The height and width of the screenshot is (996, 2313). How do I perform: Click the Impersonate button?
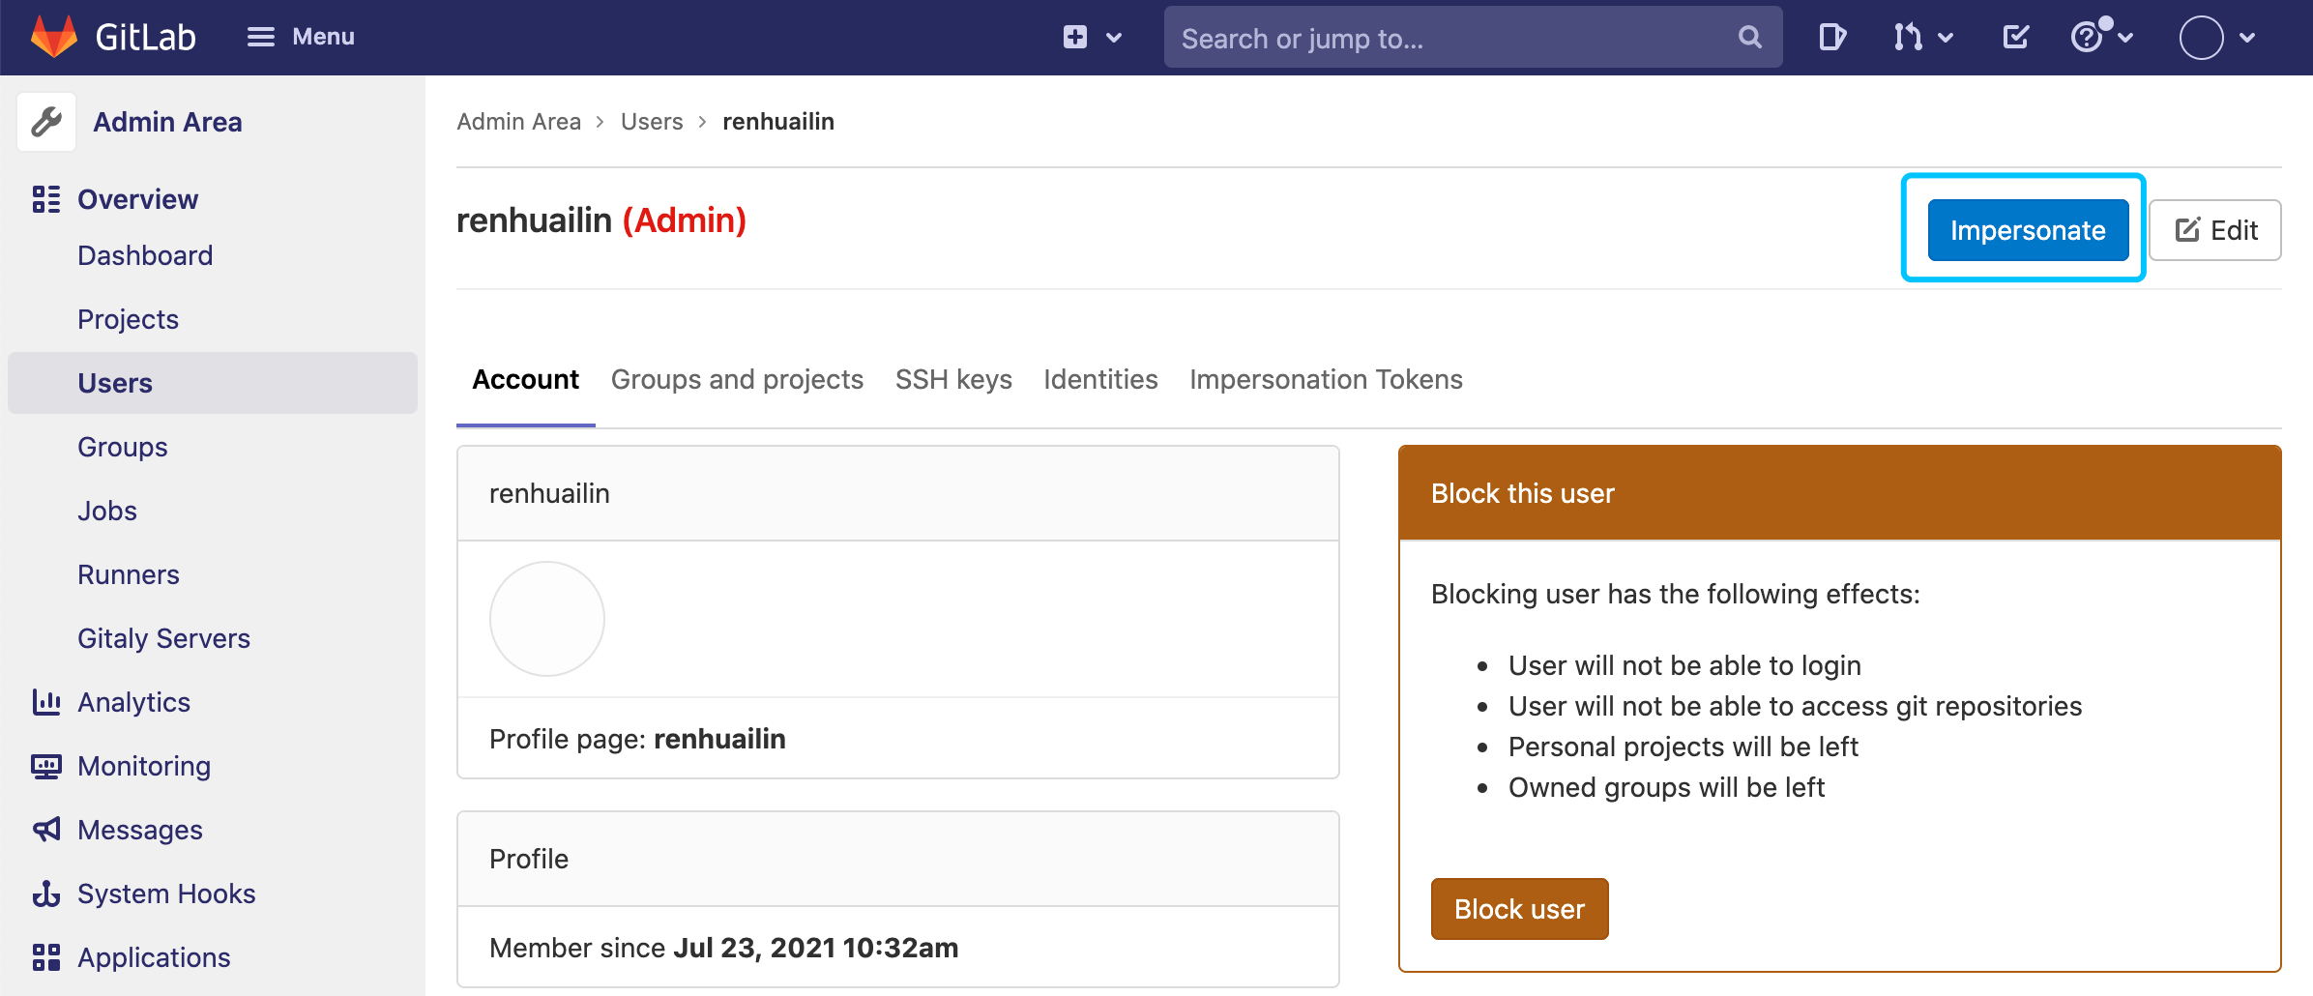(2028, 230)
